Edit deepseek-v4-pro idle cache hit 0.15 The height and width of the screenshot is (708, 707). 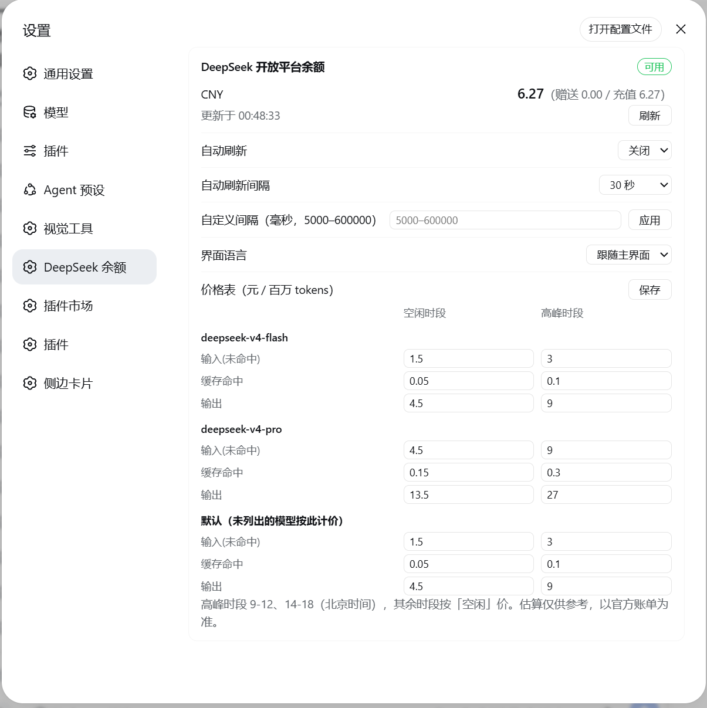click(469, 472)
